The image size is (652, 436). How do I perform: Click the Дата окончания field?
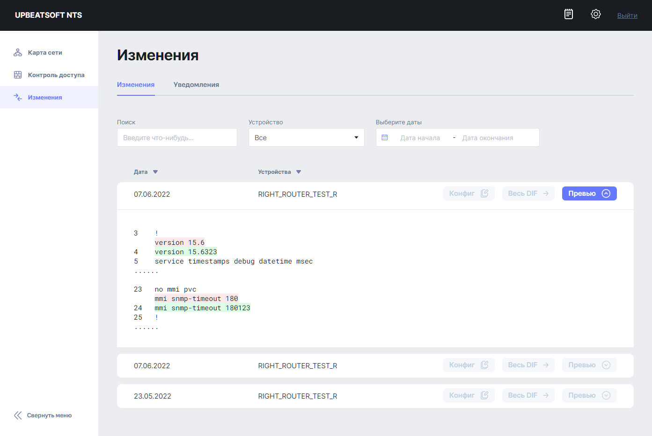click(488, 138)
